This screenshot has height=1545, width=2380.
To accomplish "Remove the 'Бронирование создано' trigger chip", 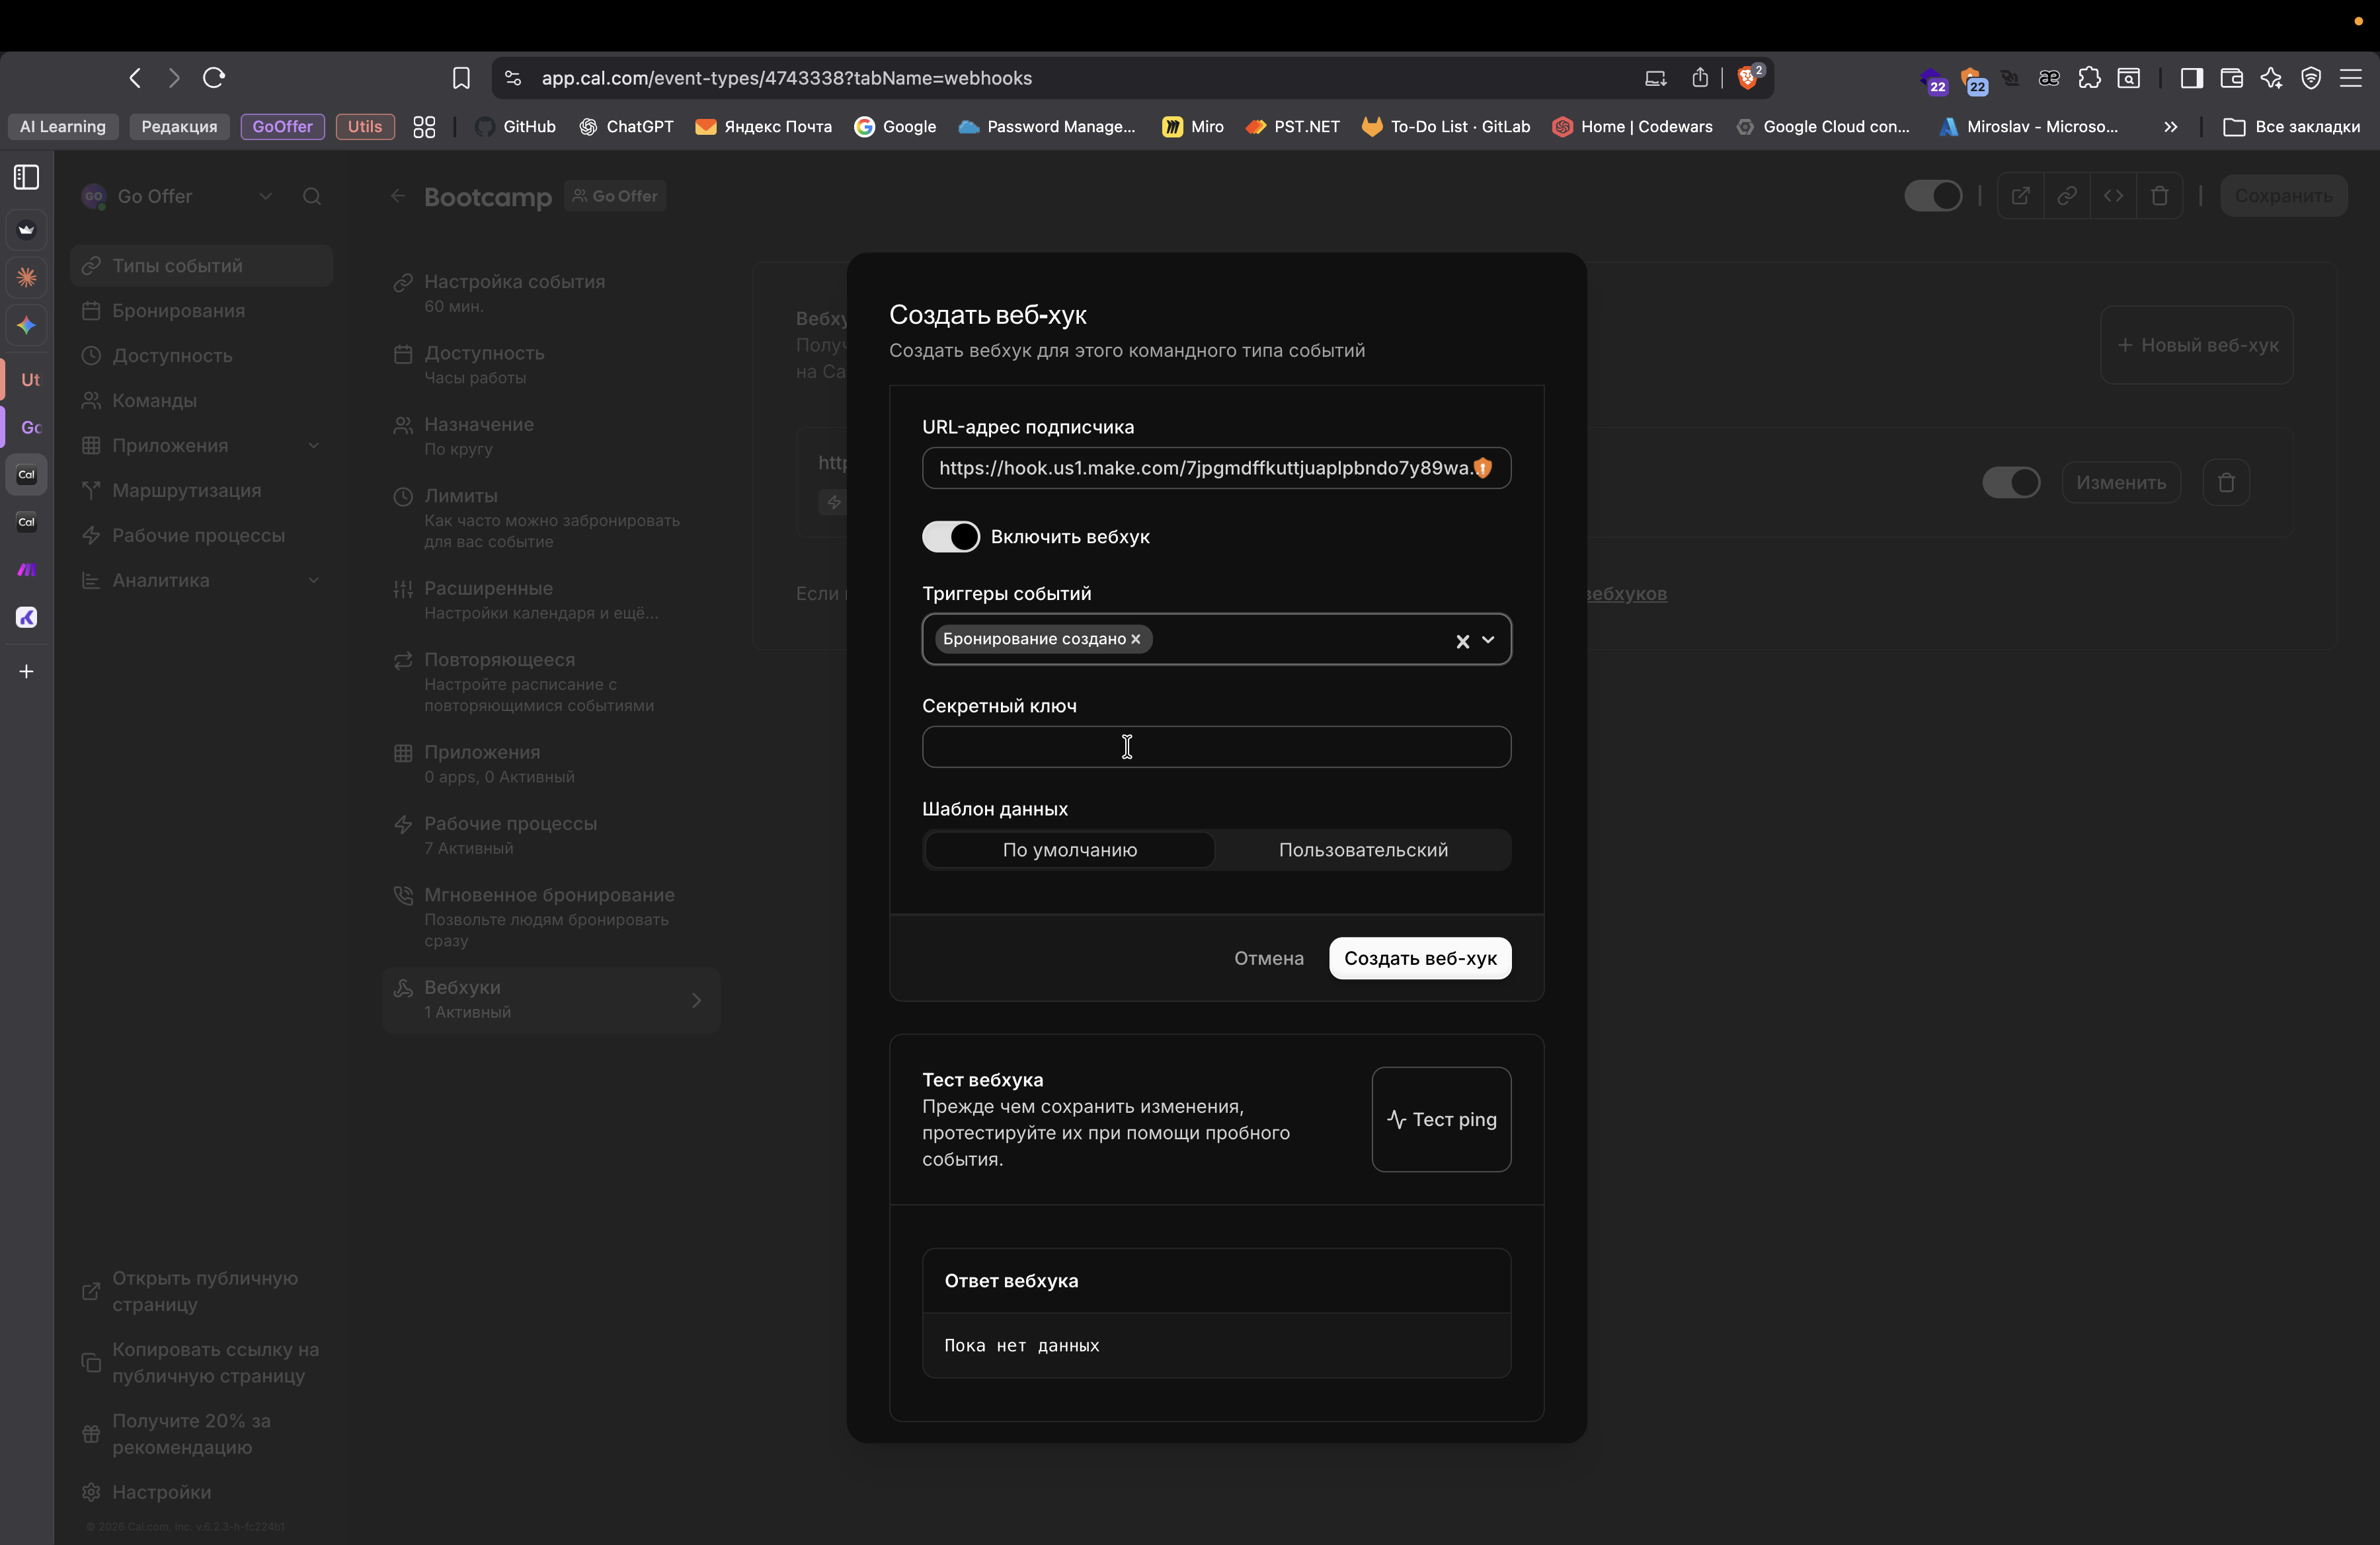I will 1136,640.
